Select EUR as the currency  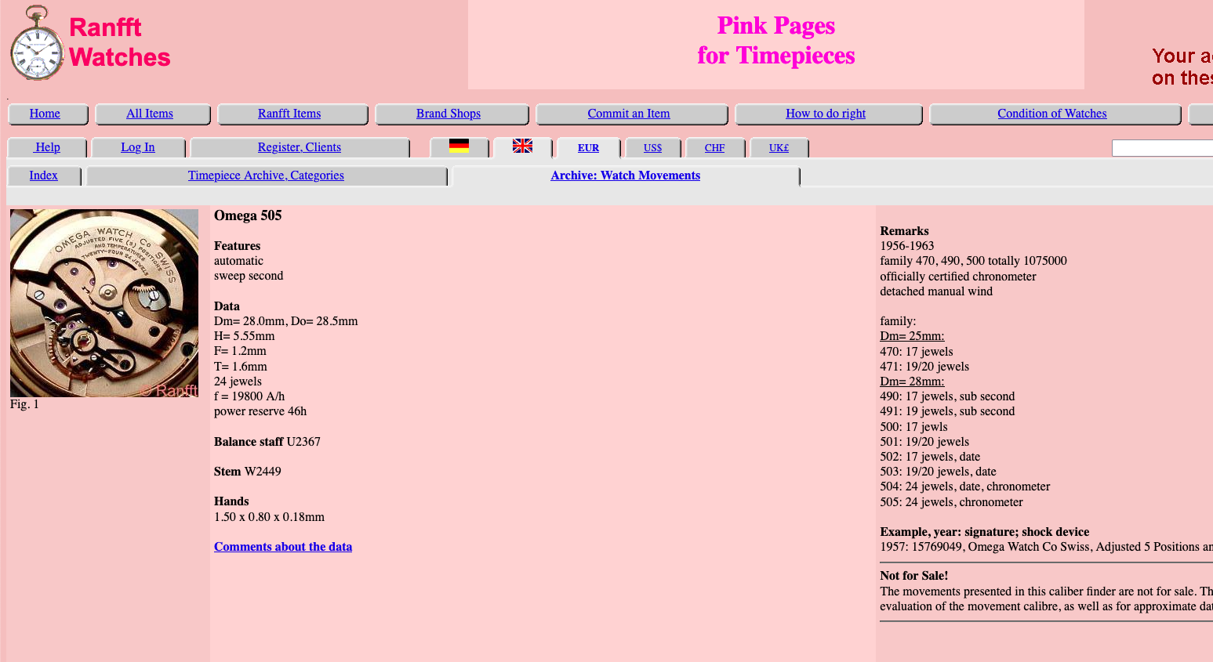588,148
